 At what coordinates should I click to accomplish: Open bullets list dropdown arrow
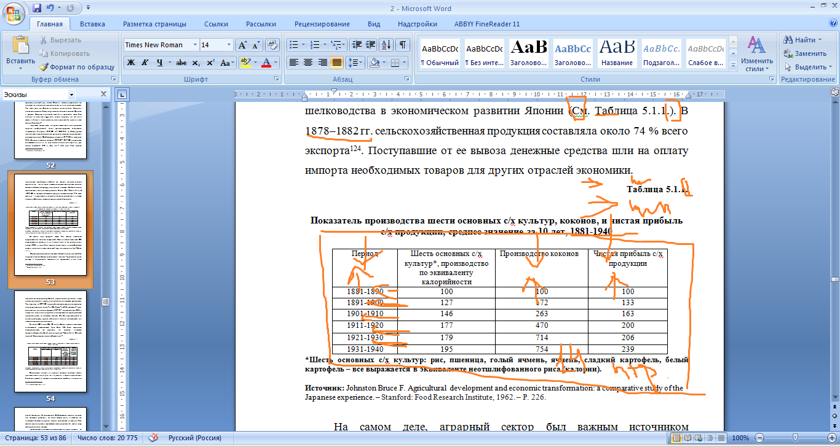pos(303,45)
